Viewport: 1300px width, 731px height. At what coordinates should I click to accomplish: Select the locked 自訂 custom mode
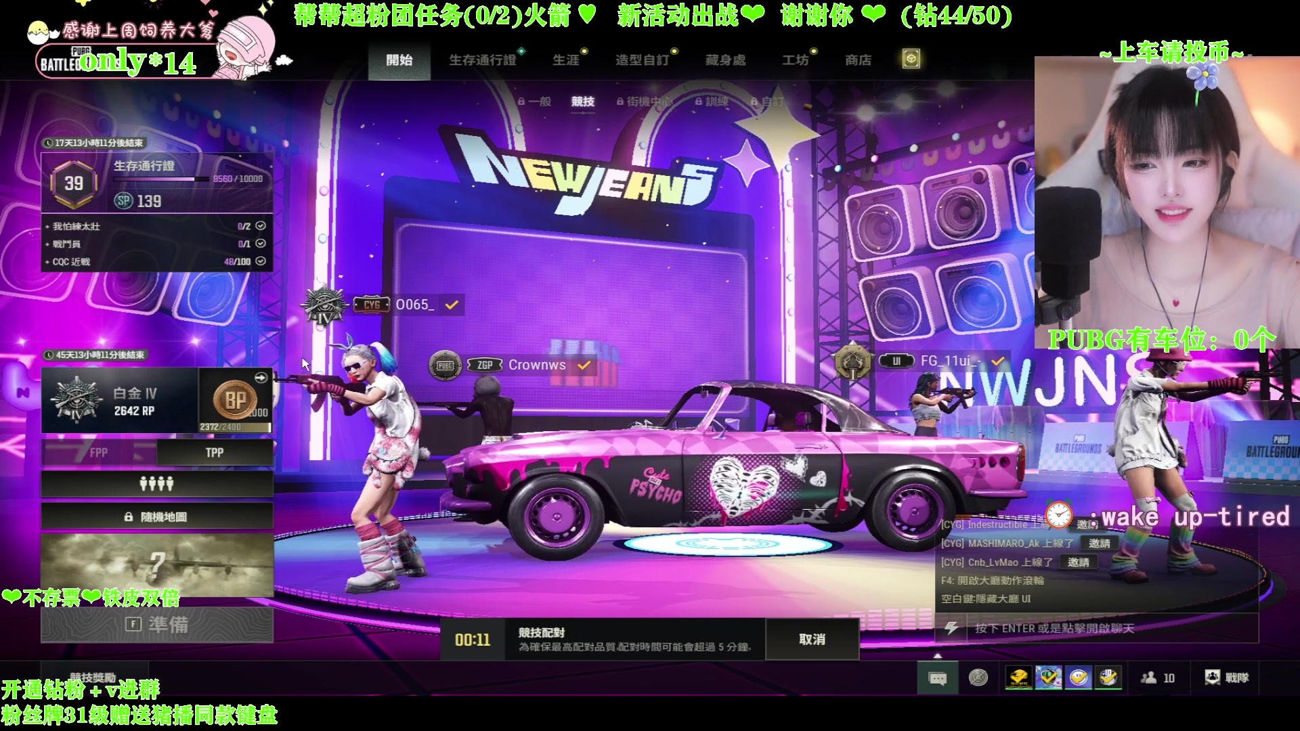coord(767,102)
